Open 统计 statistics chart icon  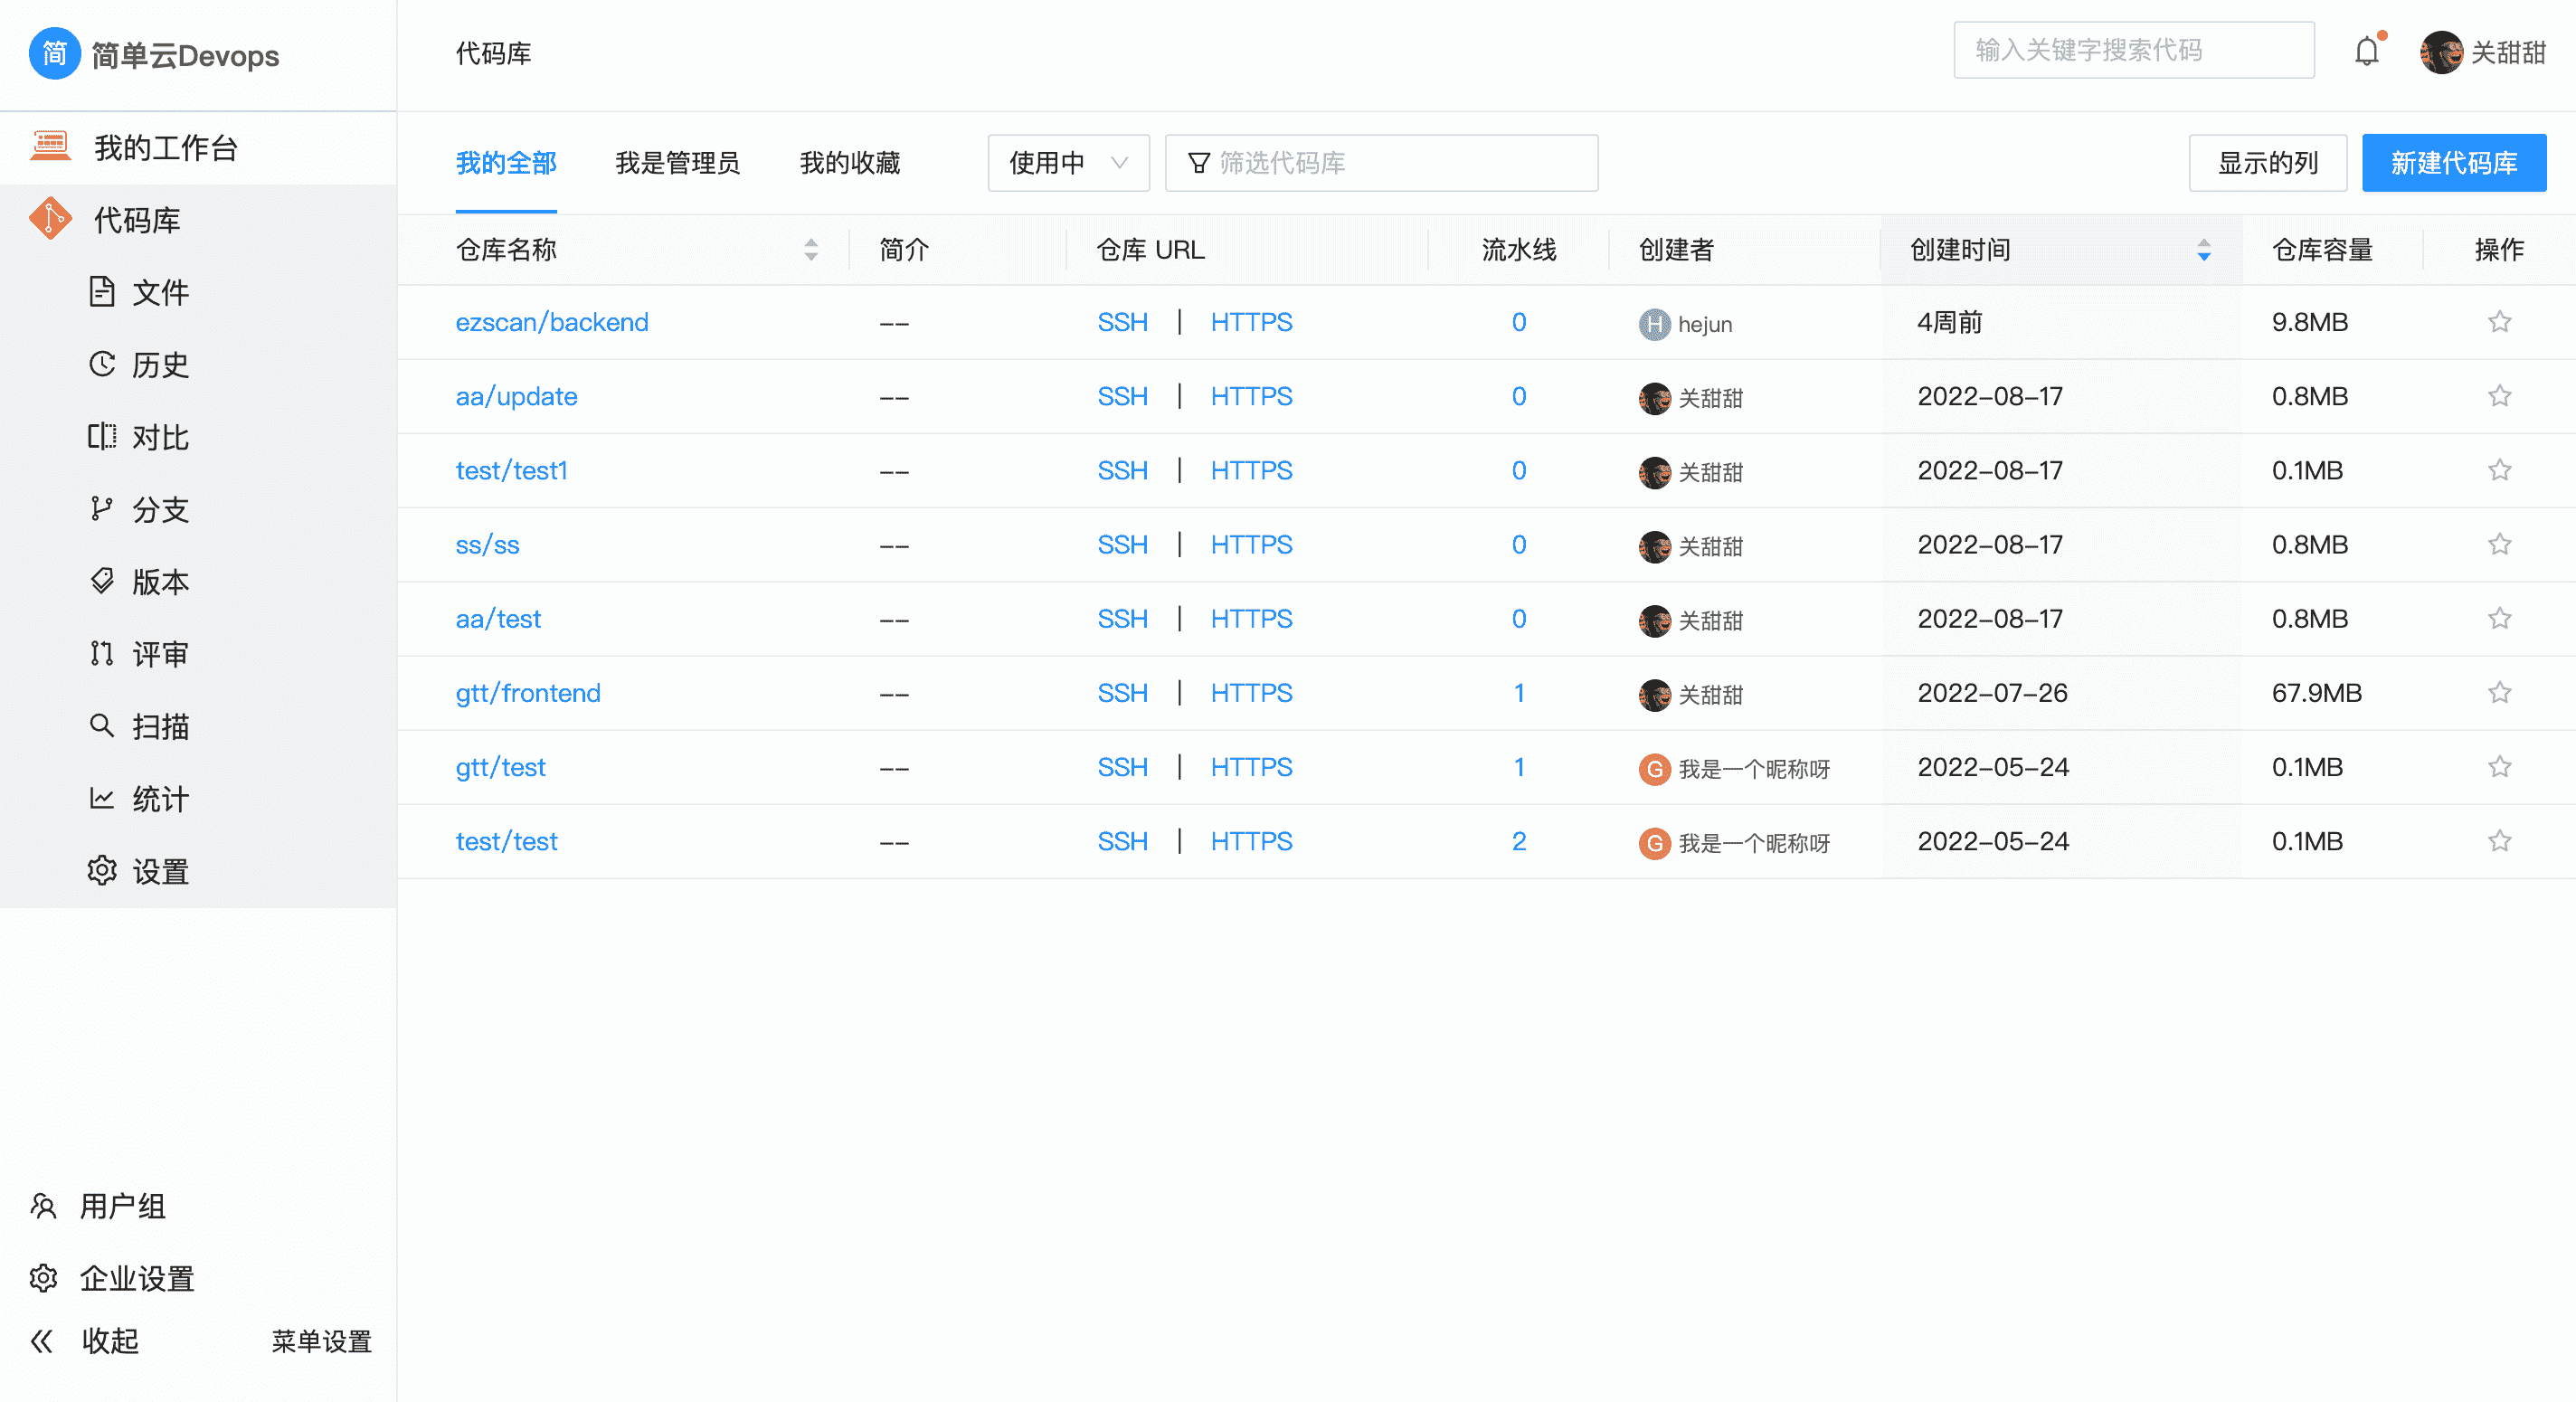101,798
